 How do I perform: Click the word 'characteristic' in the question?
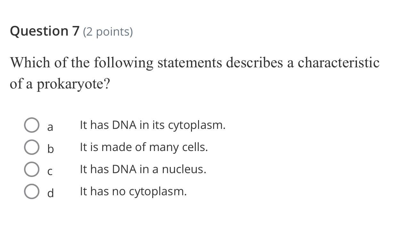tap(339, 63)
